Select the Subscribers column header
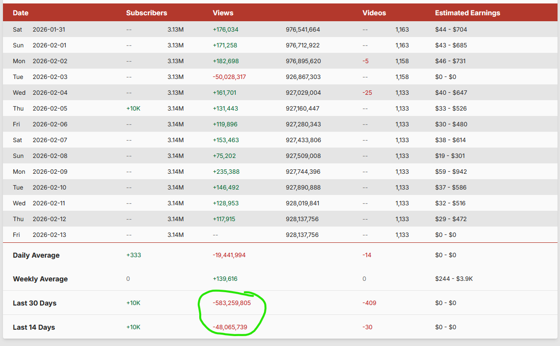The height and width of the screenshot is (346, 560). (146, 13)
